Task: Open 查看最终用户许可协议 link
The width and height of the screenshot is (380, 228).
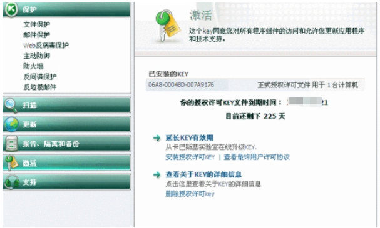Action: point(257,157)
